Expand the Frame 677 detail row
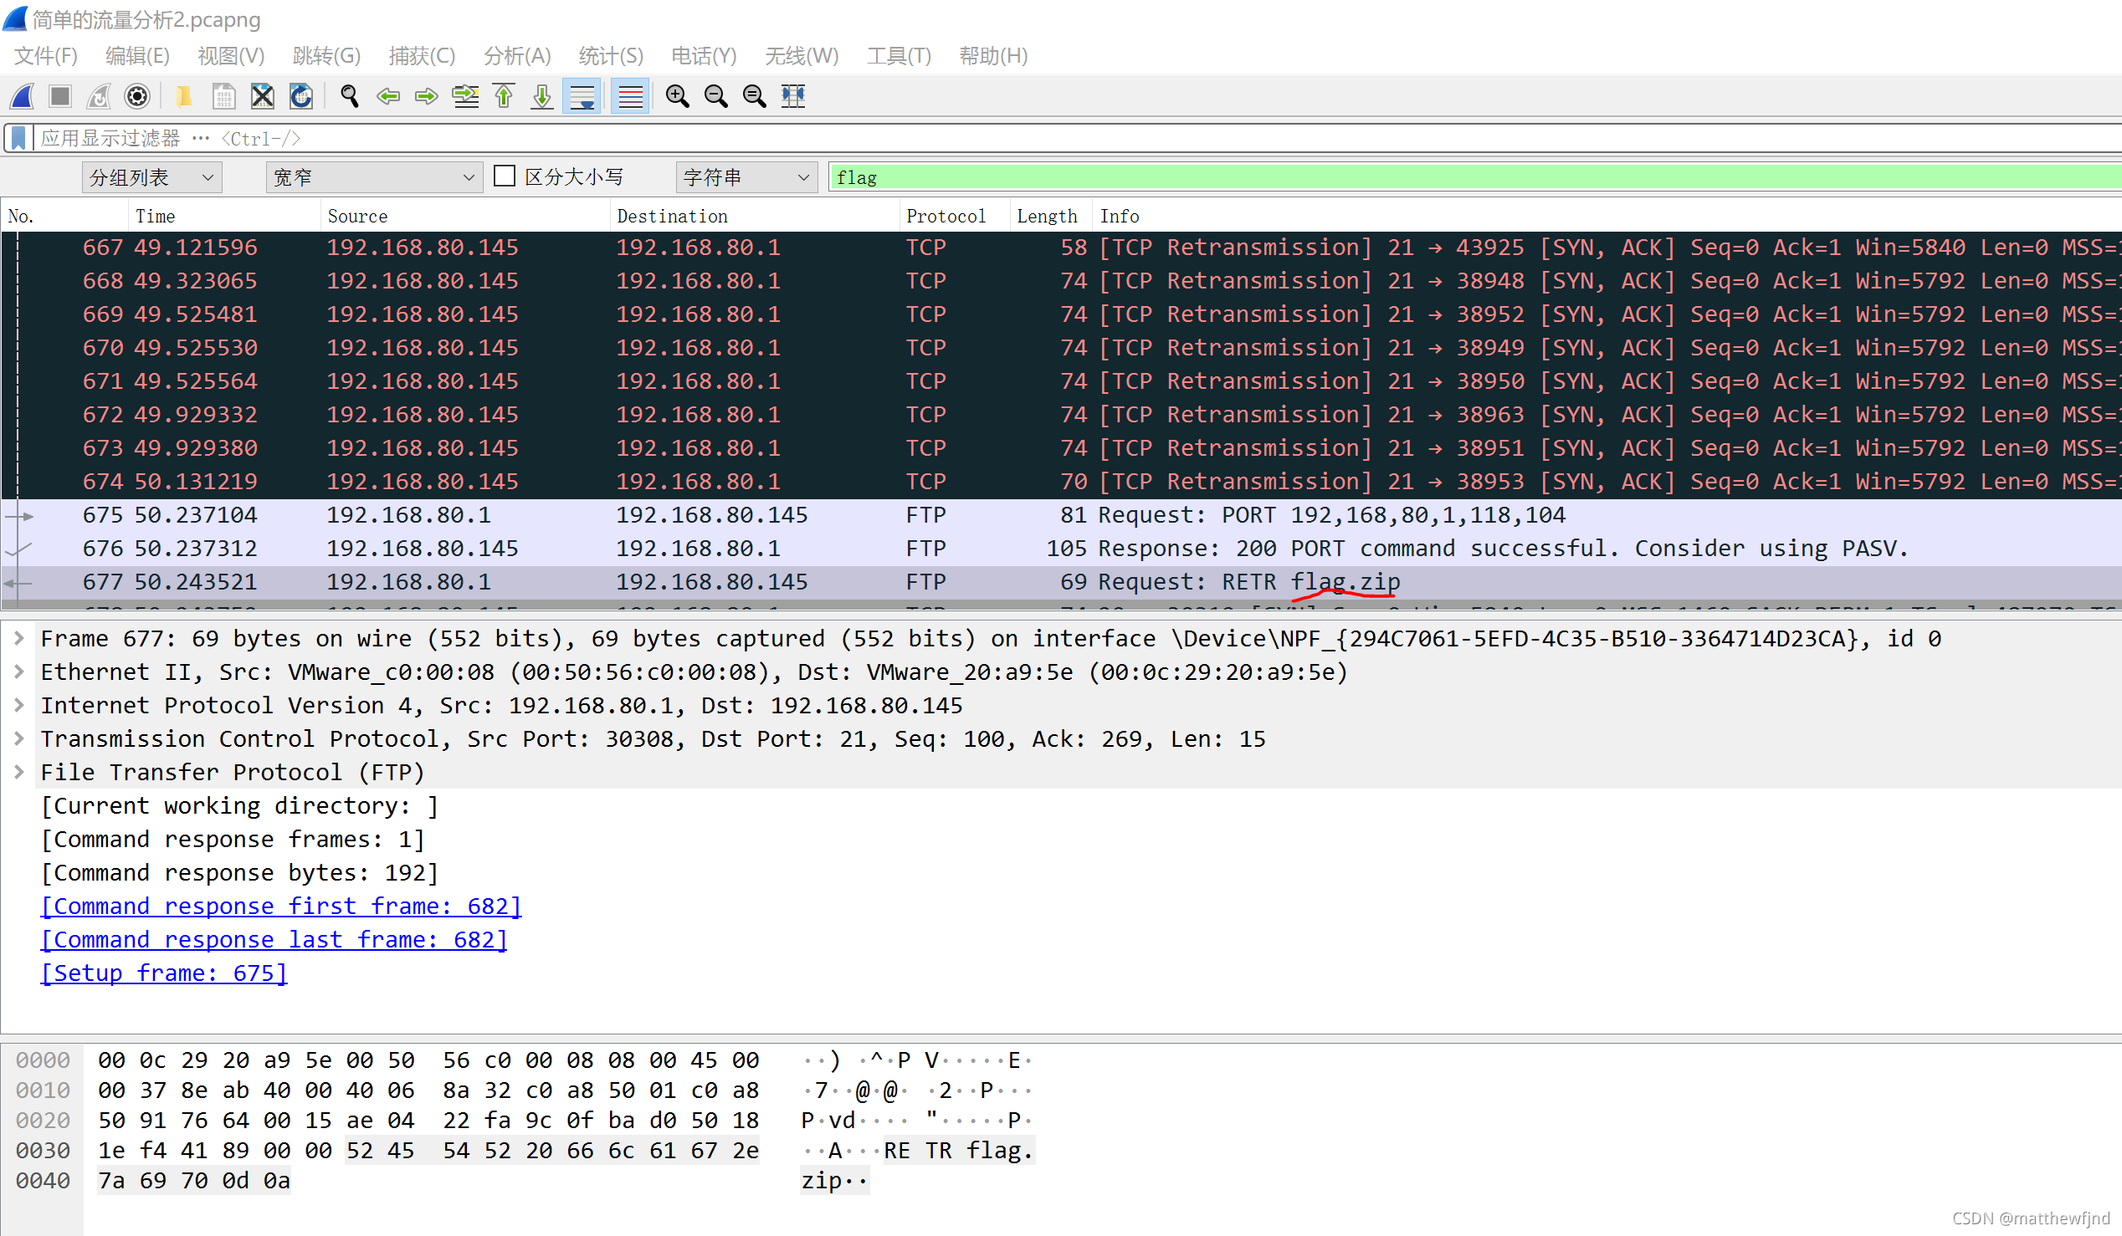 tap(18, 639)
